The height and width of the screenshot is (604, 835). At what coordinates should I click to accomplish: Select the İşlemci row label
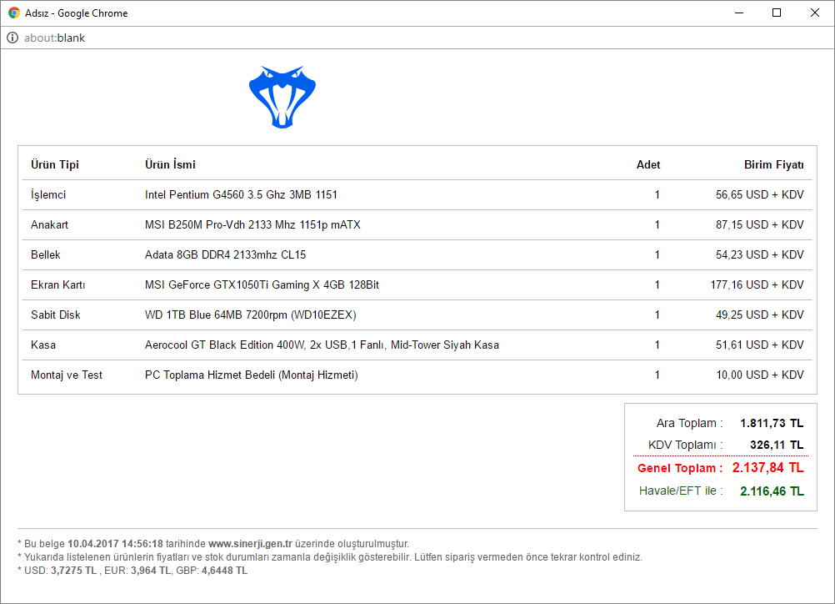pyautogui.click(x=48, y=194)
